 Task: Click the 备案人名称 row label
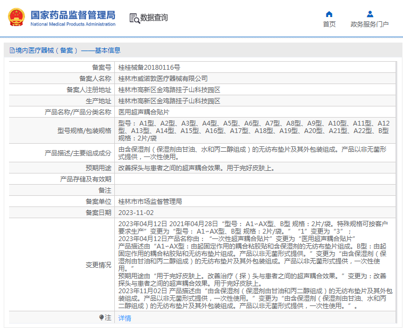[x=95, y=78]
